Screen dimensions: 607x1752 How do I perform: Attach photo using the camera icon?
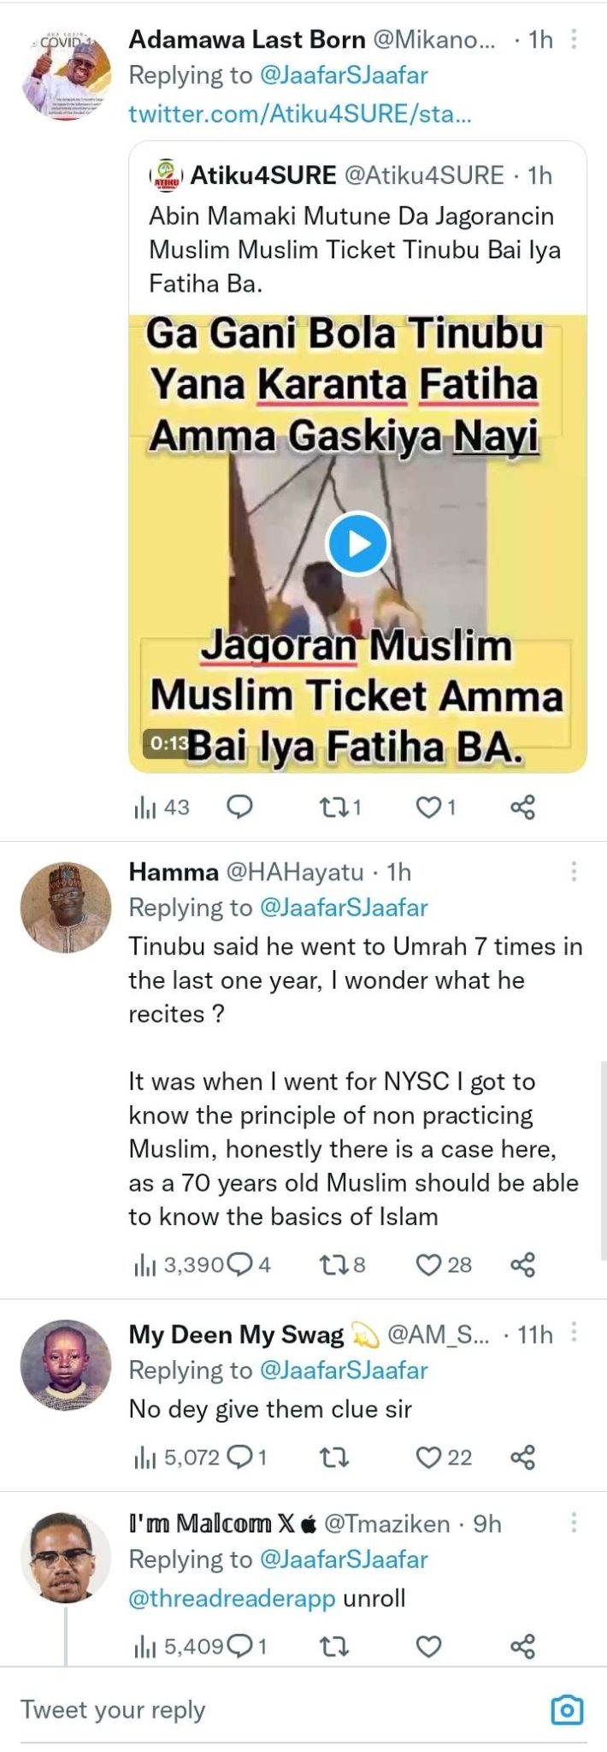567,1710
